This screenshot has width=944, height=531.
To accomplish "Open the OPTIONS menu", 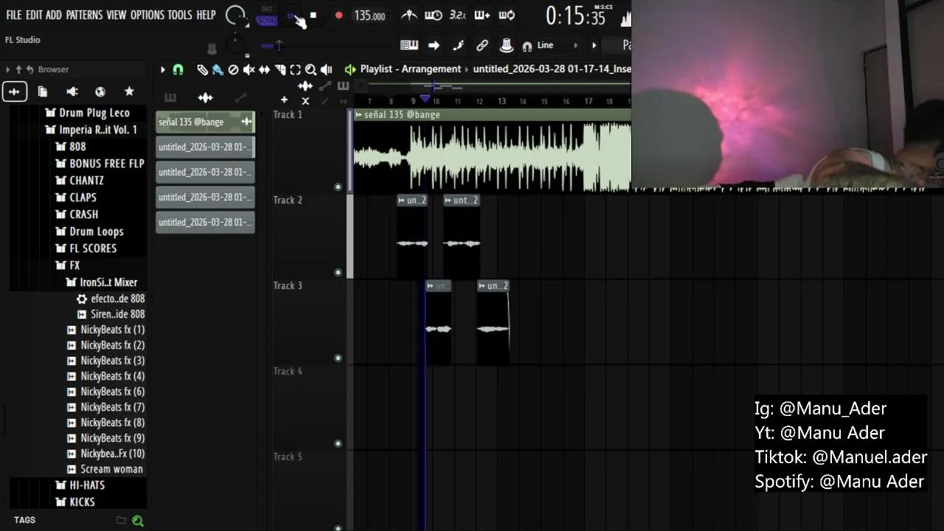I will 147,15.
